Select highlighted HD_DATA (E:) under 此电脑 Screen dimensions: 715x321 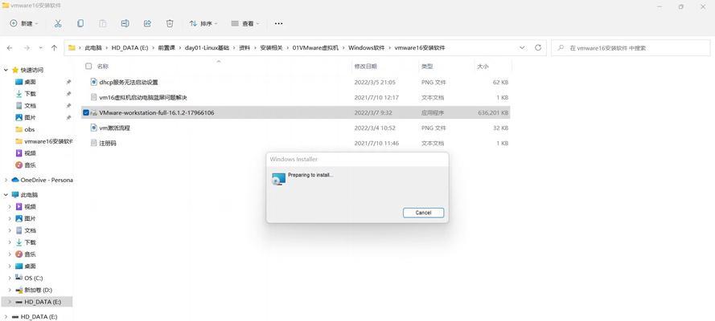[36, 302]
